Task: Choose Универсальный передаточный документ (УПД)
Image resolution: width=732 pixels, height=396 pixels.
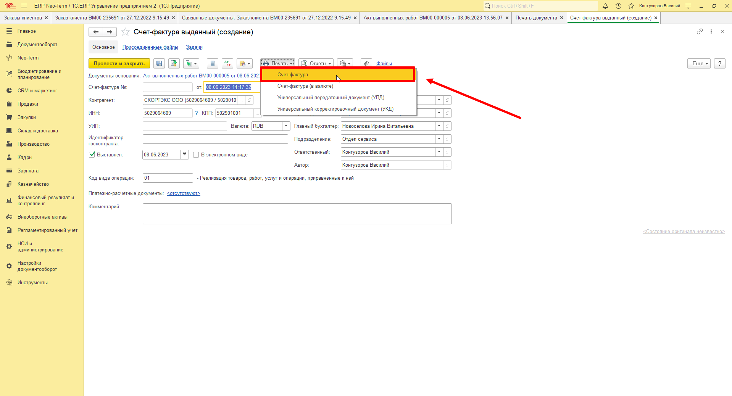Action: (x=339, y=98)
